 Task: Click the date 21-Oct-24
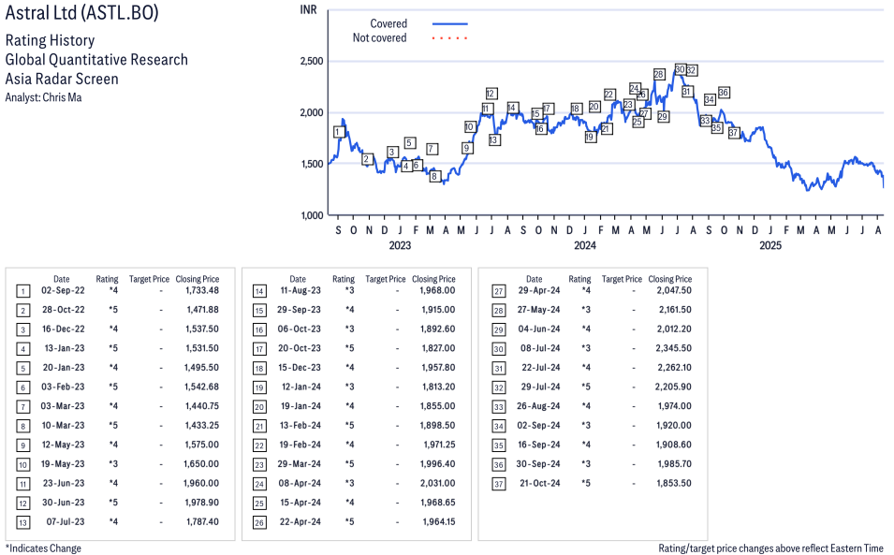(540, 483)
